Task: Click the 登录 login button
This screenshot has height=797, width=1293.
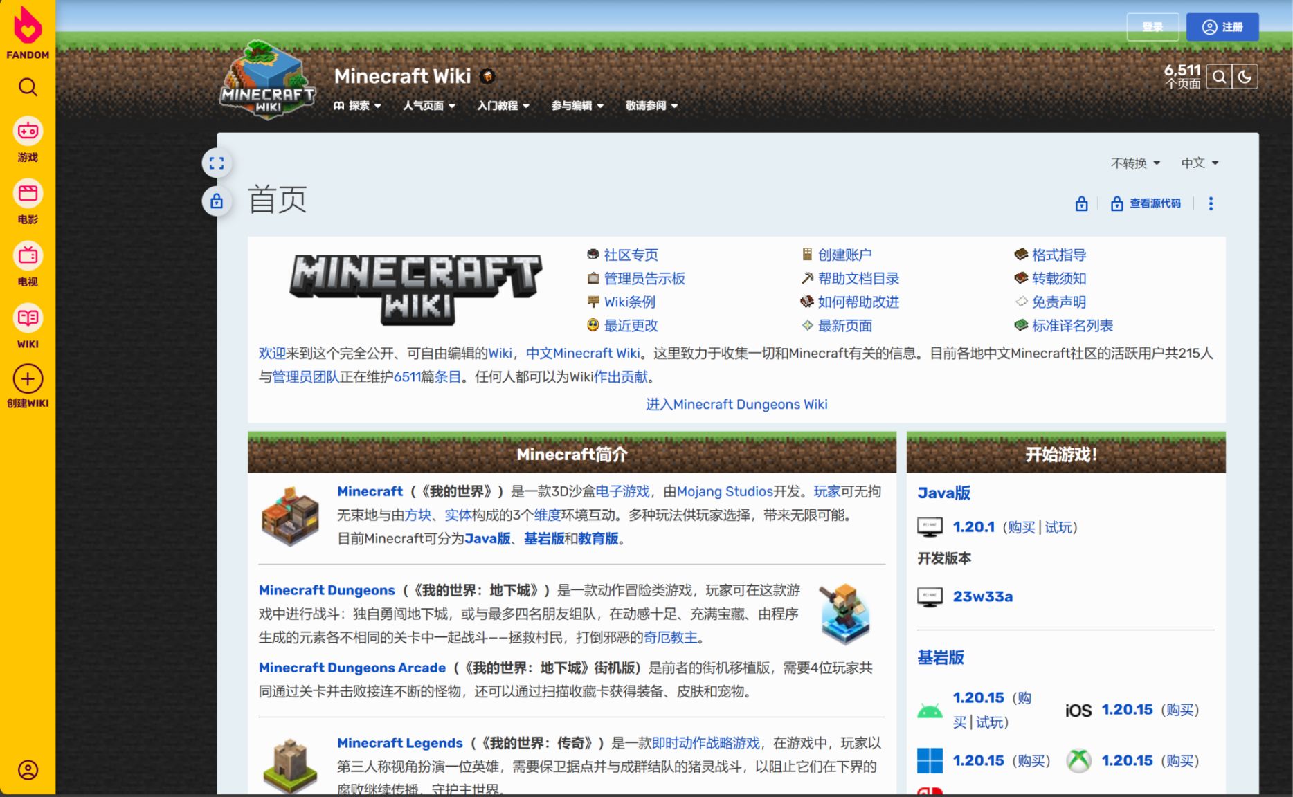Action: pyautogui.click(x=1152, y=27)
